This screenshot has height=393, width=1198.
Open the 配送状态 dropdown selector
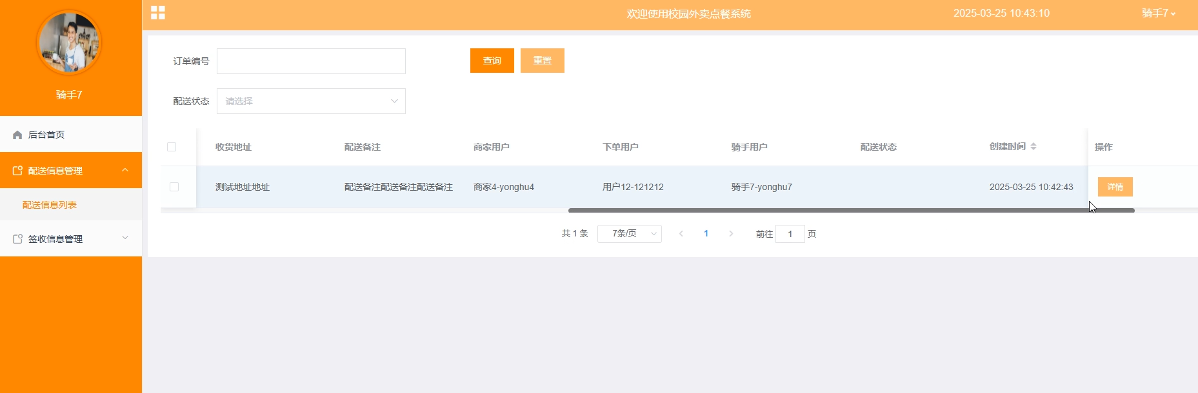point(311,101)
